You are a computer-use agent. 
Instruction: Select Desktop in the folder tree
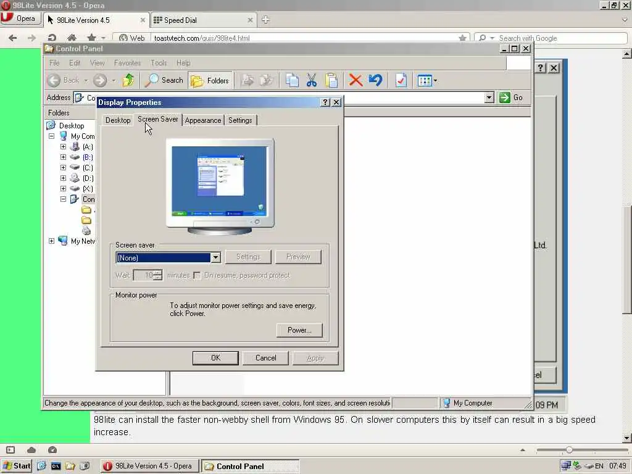(x=72, y=126)
